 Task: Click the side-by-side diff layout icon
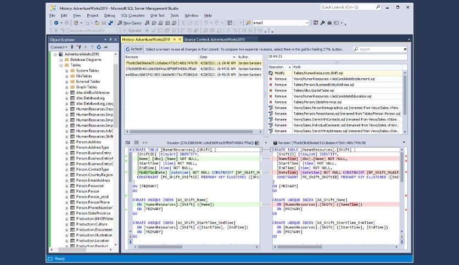[x=127, y=143]
